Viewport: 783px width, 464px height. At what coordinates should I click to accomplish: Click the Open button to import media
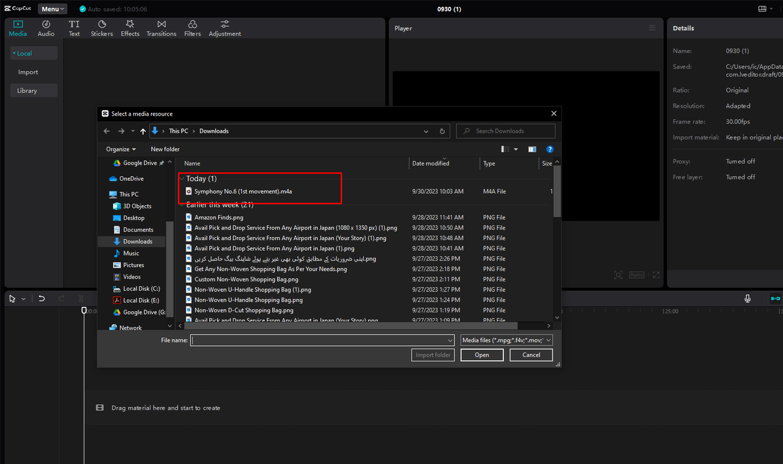tap(481, 355)
